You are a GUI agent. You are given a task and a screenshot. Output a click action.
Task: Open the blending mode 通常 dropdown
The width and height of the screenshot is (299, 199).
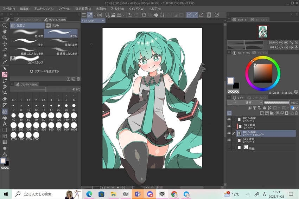pyautogui.click(x=250, y=103)
